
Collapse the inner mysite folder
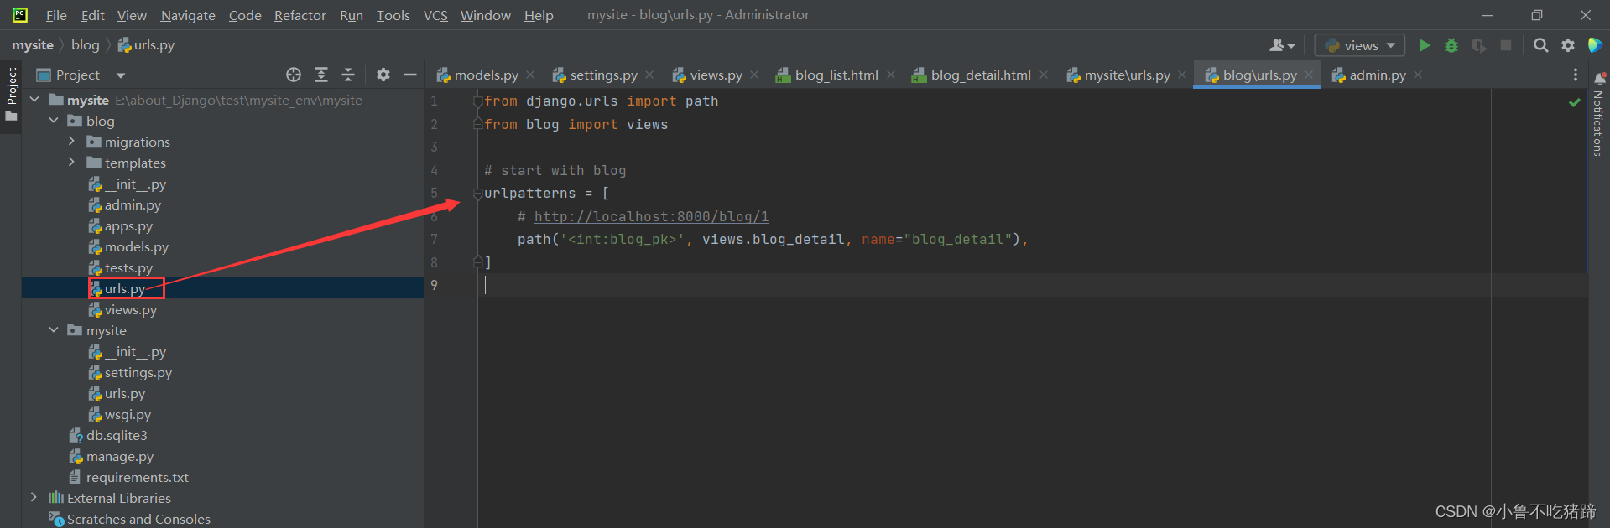(54, 330)
